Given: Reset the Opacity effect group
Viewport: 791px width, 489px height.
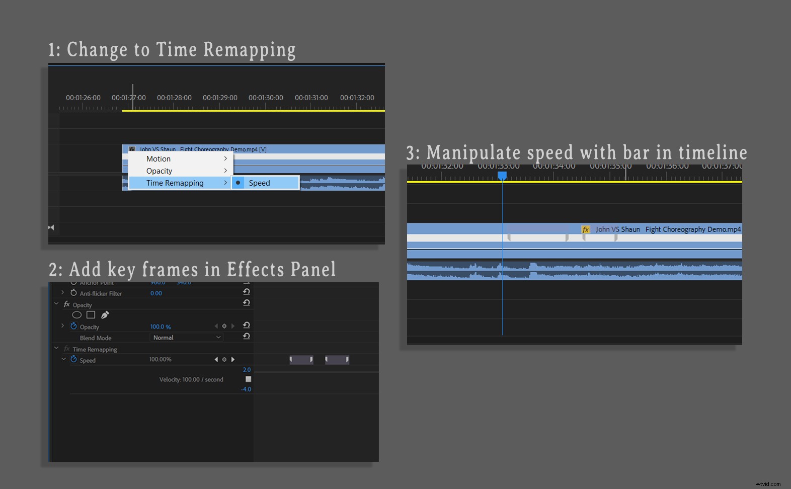Looking at the screenshot, I should click(x=247, y=303).
